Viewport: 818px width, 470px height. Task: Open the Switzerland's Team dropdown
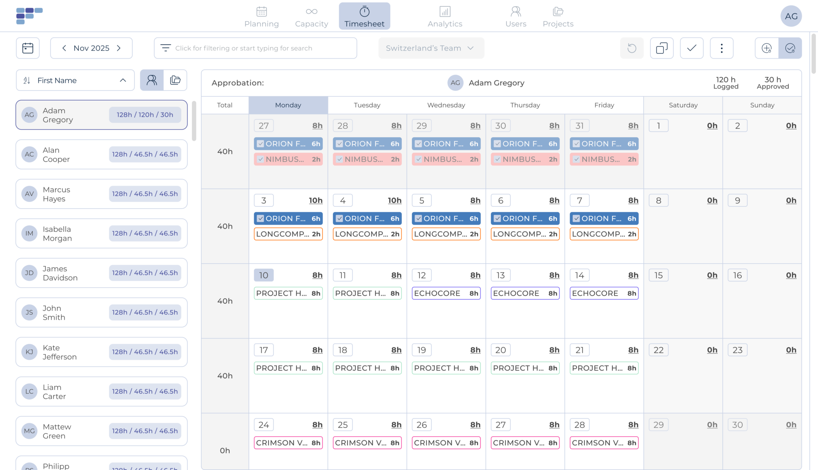pos(431,48)
